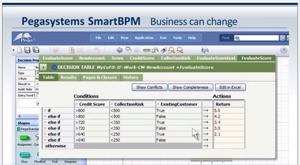Click the Show Completeness button
This screenshot has height=165, width=300.
pos(191,87)
